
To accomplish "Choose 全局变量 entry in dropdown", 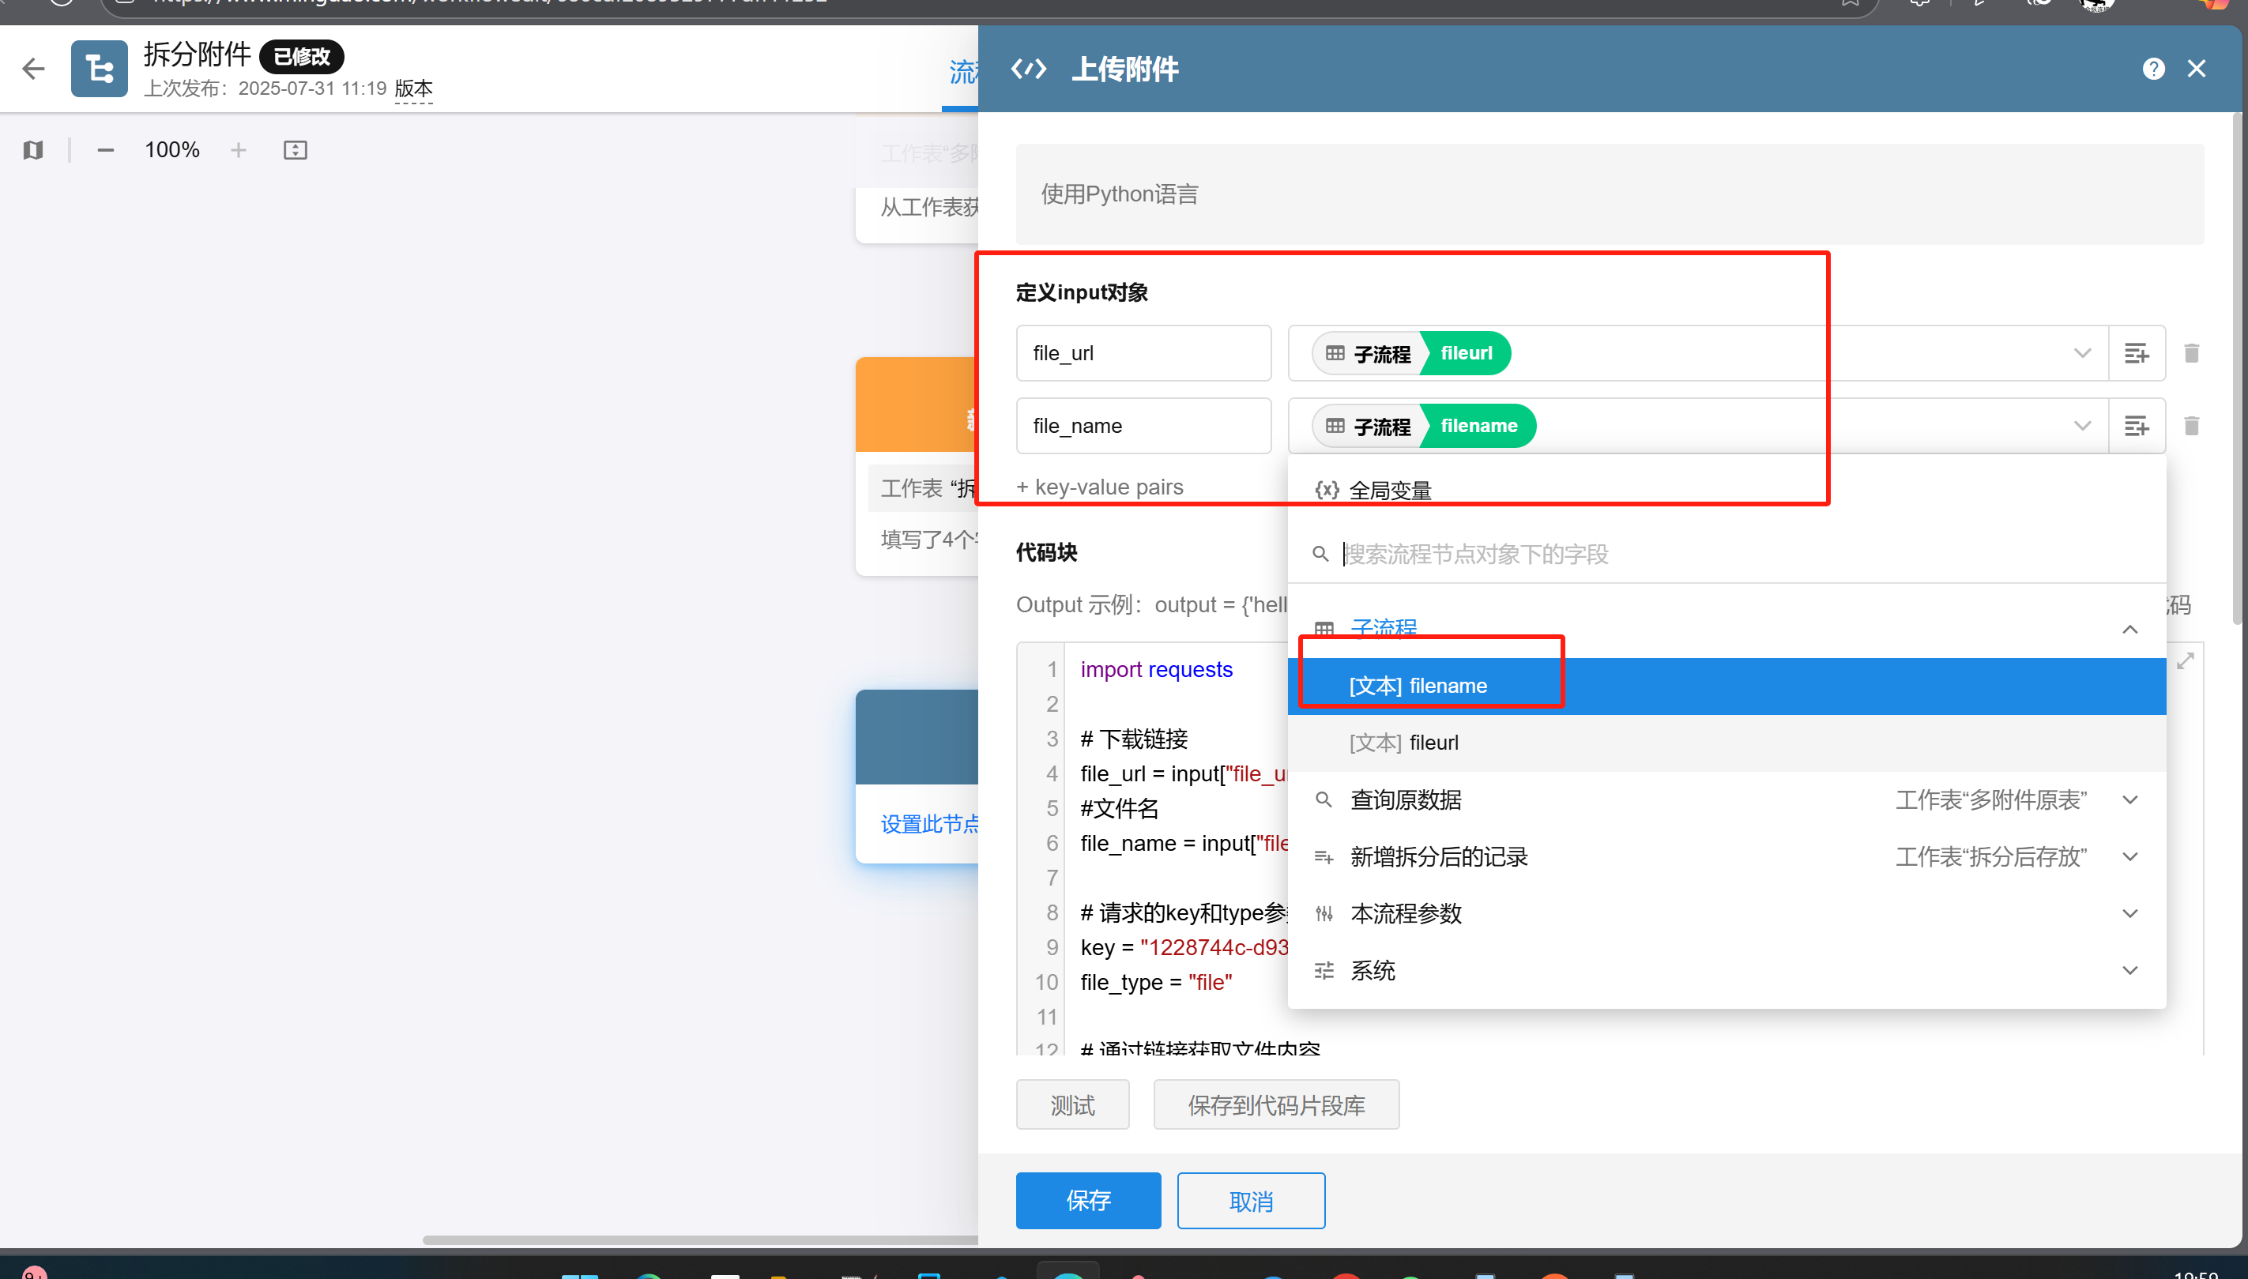I will point(1390,490).
